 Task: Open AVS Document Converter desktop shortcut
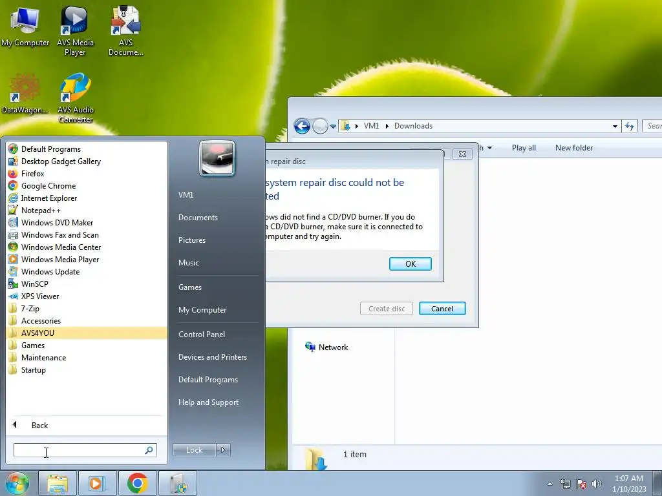[125, 31]
